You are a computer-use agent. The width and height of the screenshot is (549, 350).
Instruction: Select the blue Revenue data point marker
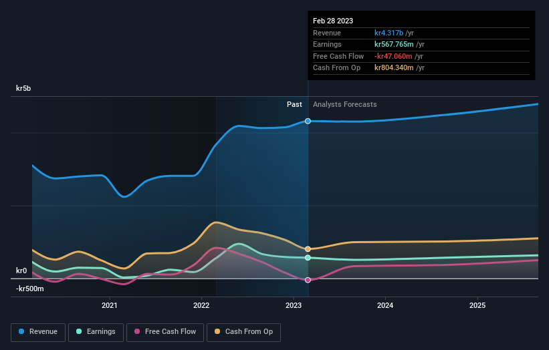(x=308, y=121)
